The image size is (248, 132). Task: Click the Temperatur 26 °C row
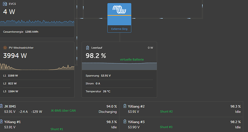119,91
